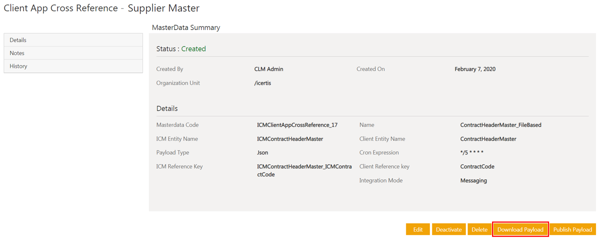The height and width of the screenshot is (244, 599).
Task: Click the /icertis organization unit value
Action: [x=263, y=83]
